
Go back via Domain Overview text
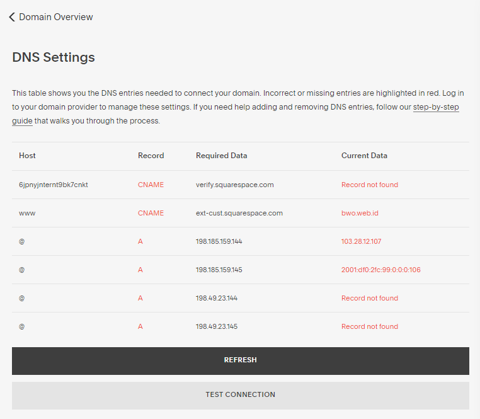pyautogui.click(x=55, y=17)
